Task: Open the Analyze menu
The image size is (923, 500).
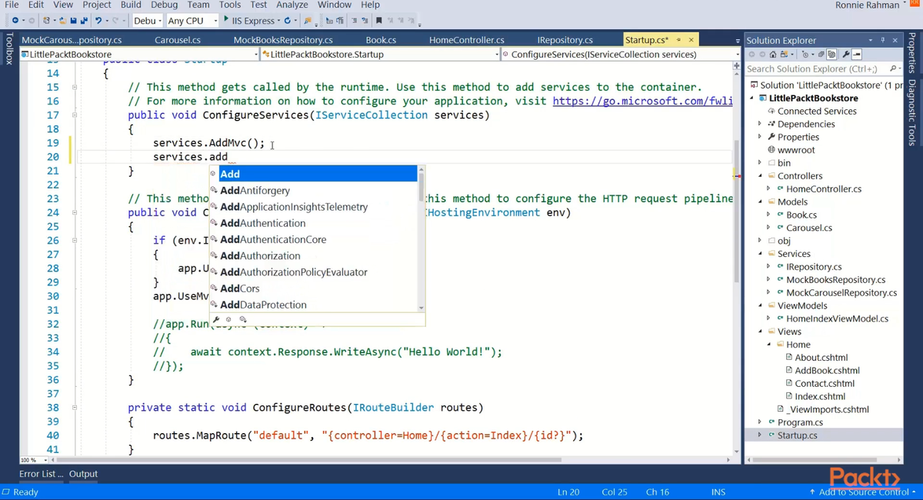Action: pyautogui.click(x=292, y=5)
